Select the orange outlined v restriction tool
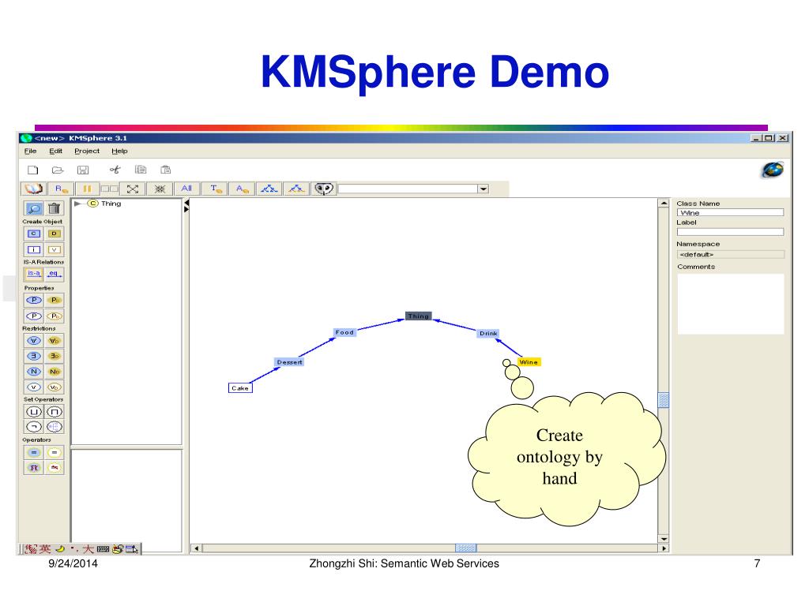This screenshot has width=809, height=606. pyautogui.click(x=55, y=387)
